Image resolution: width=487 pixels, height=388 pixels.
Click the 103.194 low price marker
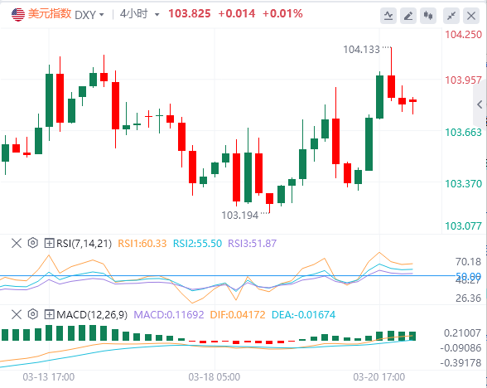tap(240, 216)
